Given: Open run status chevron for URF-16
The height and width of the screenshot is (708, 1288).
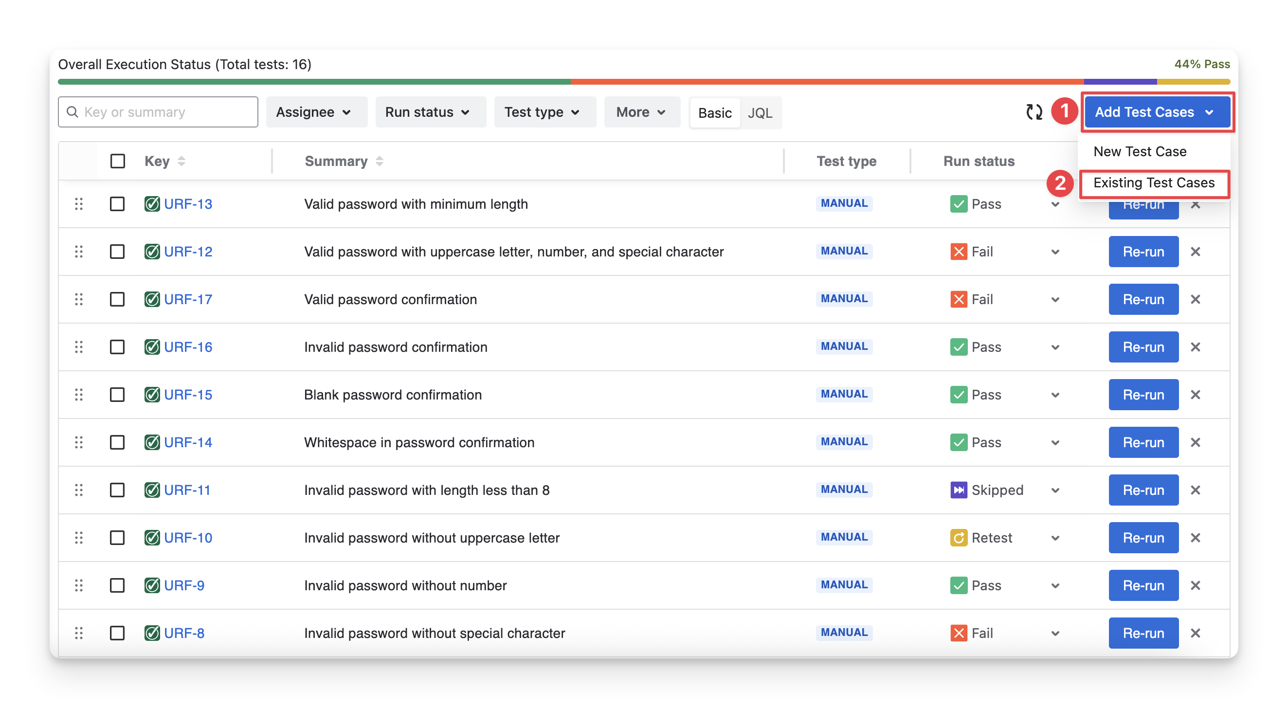Looking at the screenshot, I should 1055,347.
